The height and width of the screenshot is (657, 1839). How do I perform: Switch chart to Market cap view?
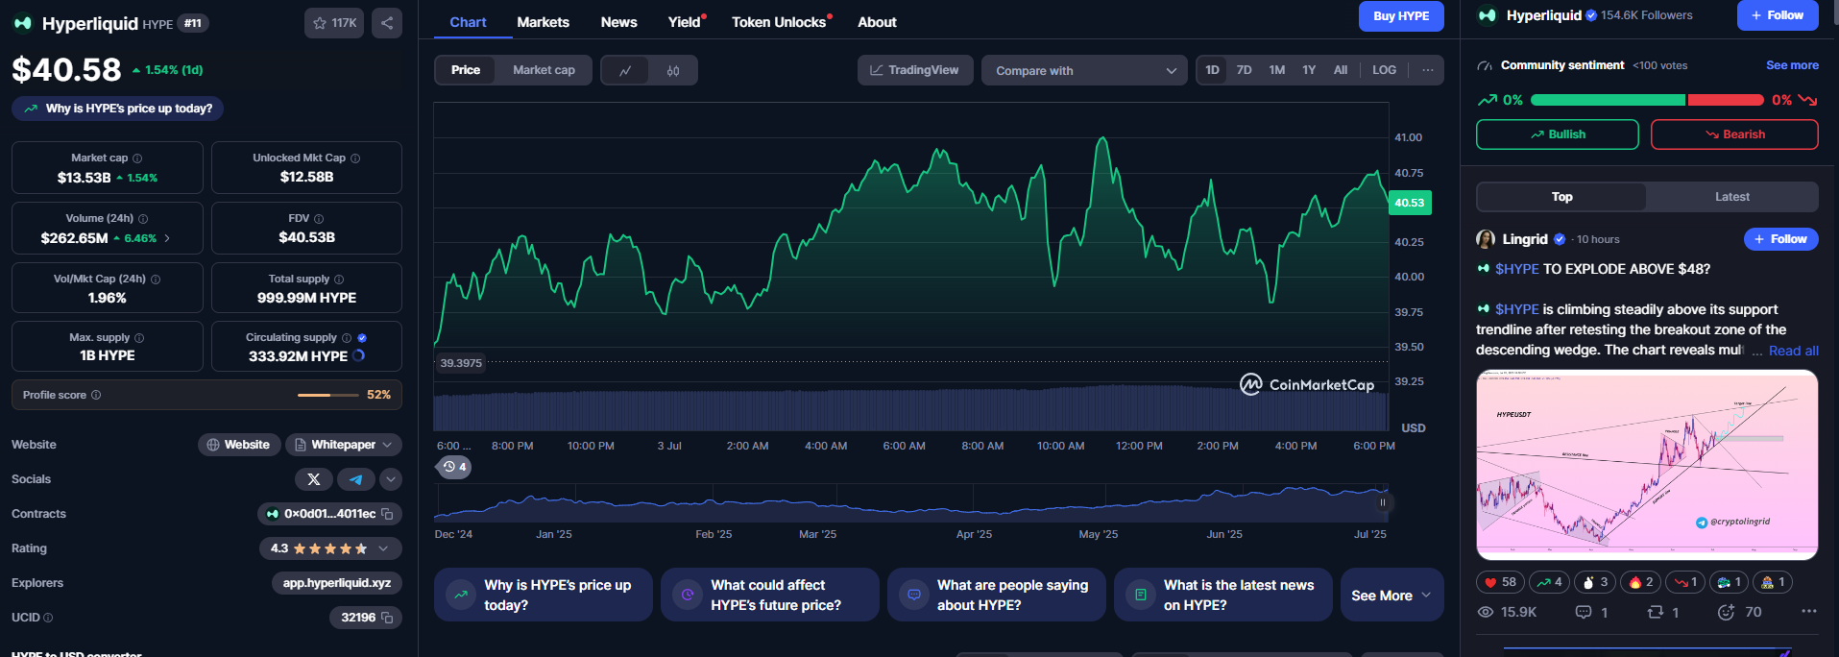point(544,70)
